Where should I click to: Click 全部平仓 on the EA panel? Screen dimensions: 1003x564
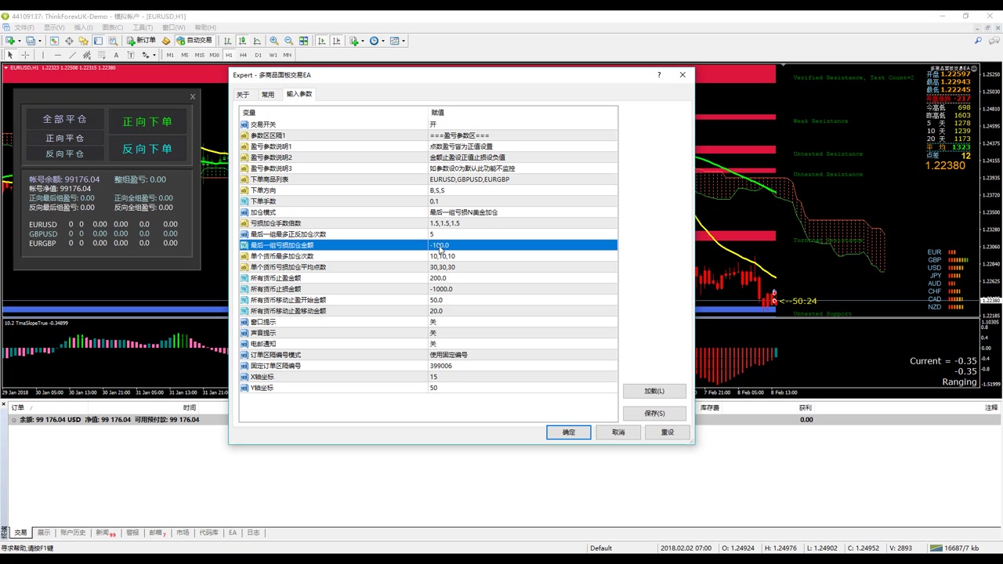(64, 119)
